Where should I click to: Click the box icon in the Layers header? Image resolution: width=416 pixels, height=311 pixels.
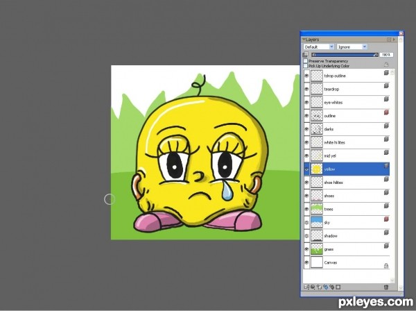tap(389, 40)
